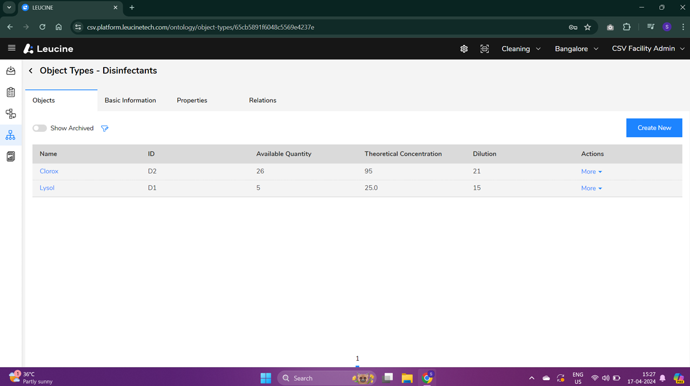Click the Create New button

pyautogui.click(x=654, y=128)
